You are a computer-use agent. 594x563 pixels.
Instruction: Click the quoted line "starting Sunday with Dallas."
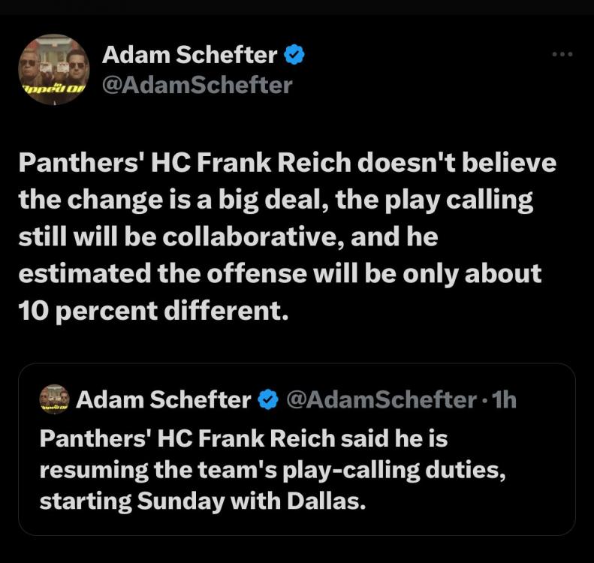(x=204, y=500)
